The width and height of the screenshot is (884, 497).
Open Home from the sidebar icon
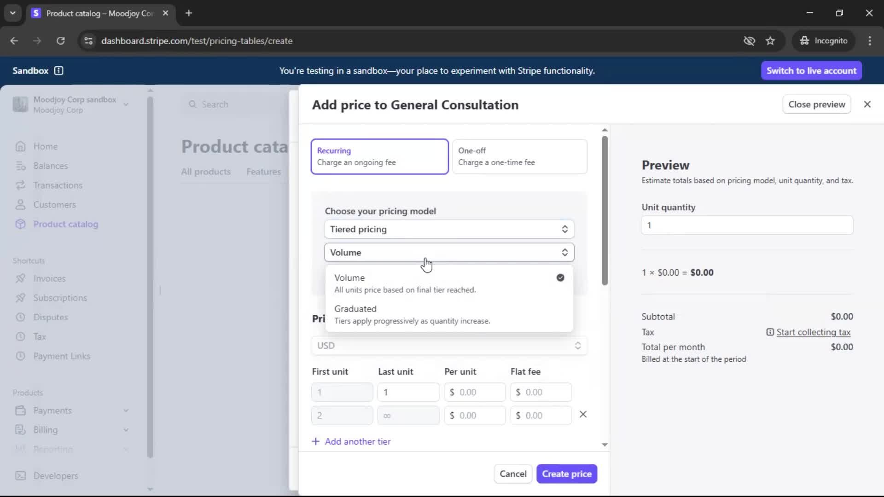point(20,146)
